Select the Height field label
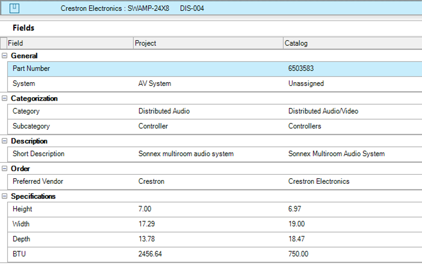This screenshot has height=266, width=422. point(23,209)
